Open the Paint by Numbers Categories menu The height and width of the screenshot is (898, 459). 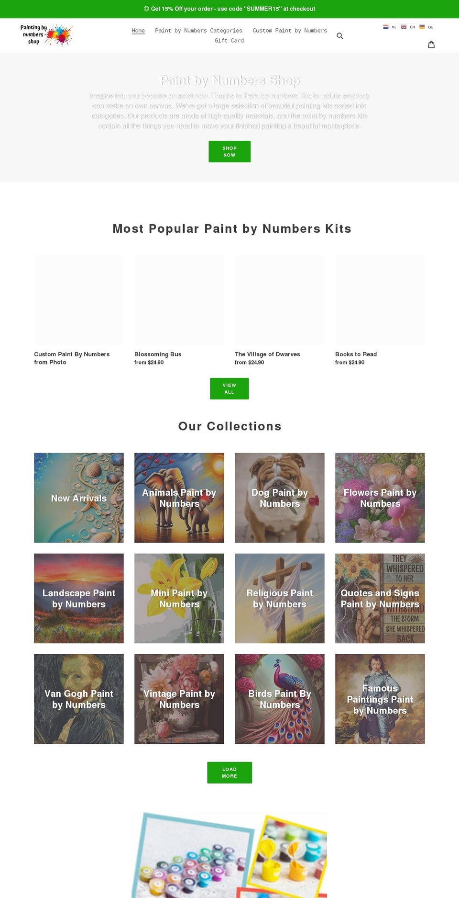coord(198,30)
